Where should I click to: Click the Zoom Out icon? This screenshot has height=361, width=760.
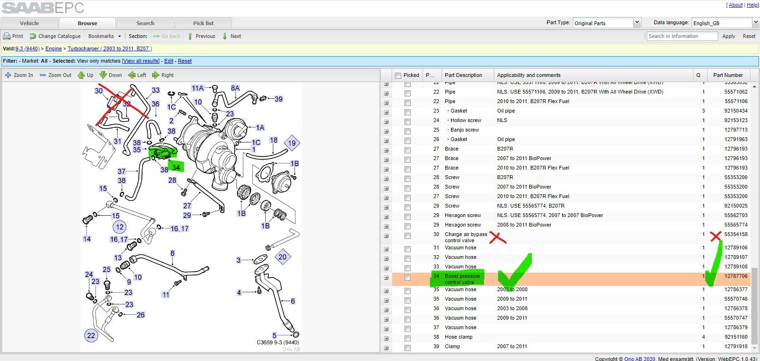pos(43,75)
